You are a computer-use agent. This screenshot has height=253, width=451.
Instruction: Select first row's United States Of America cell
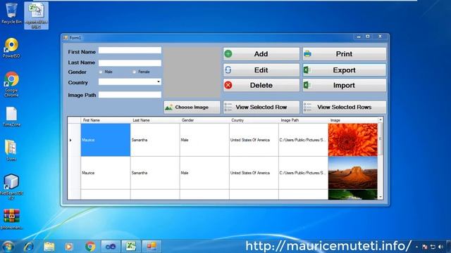(254, 140)
